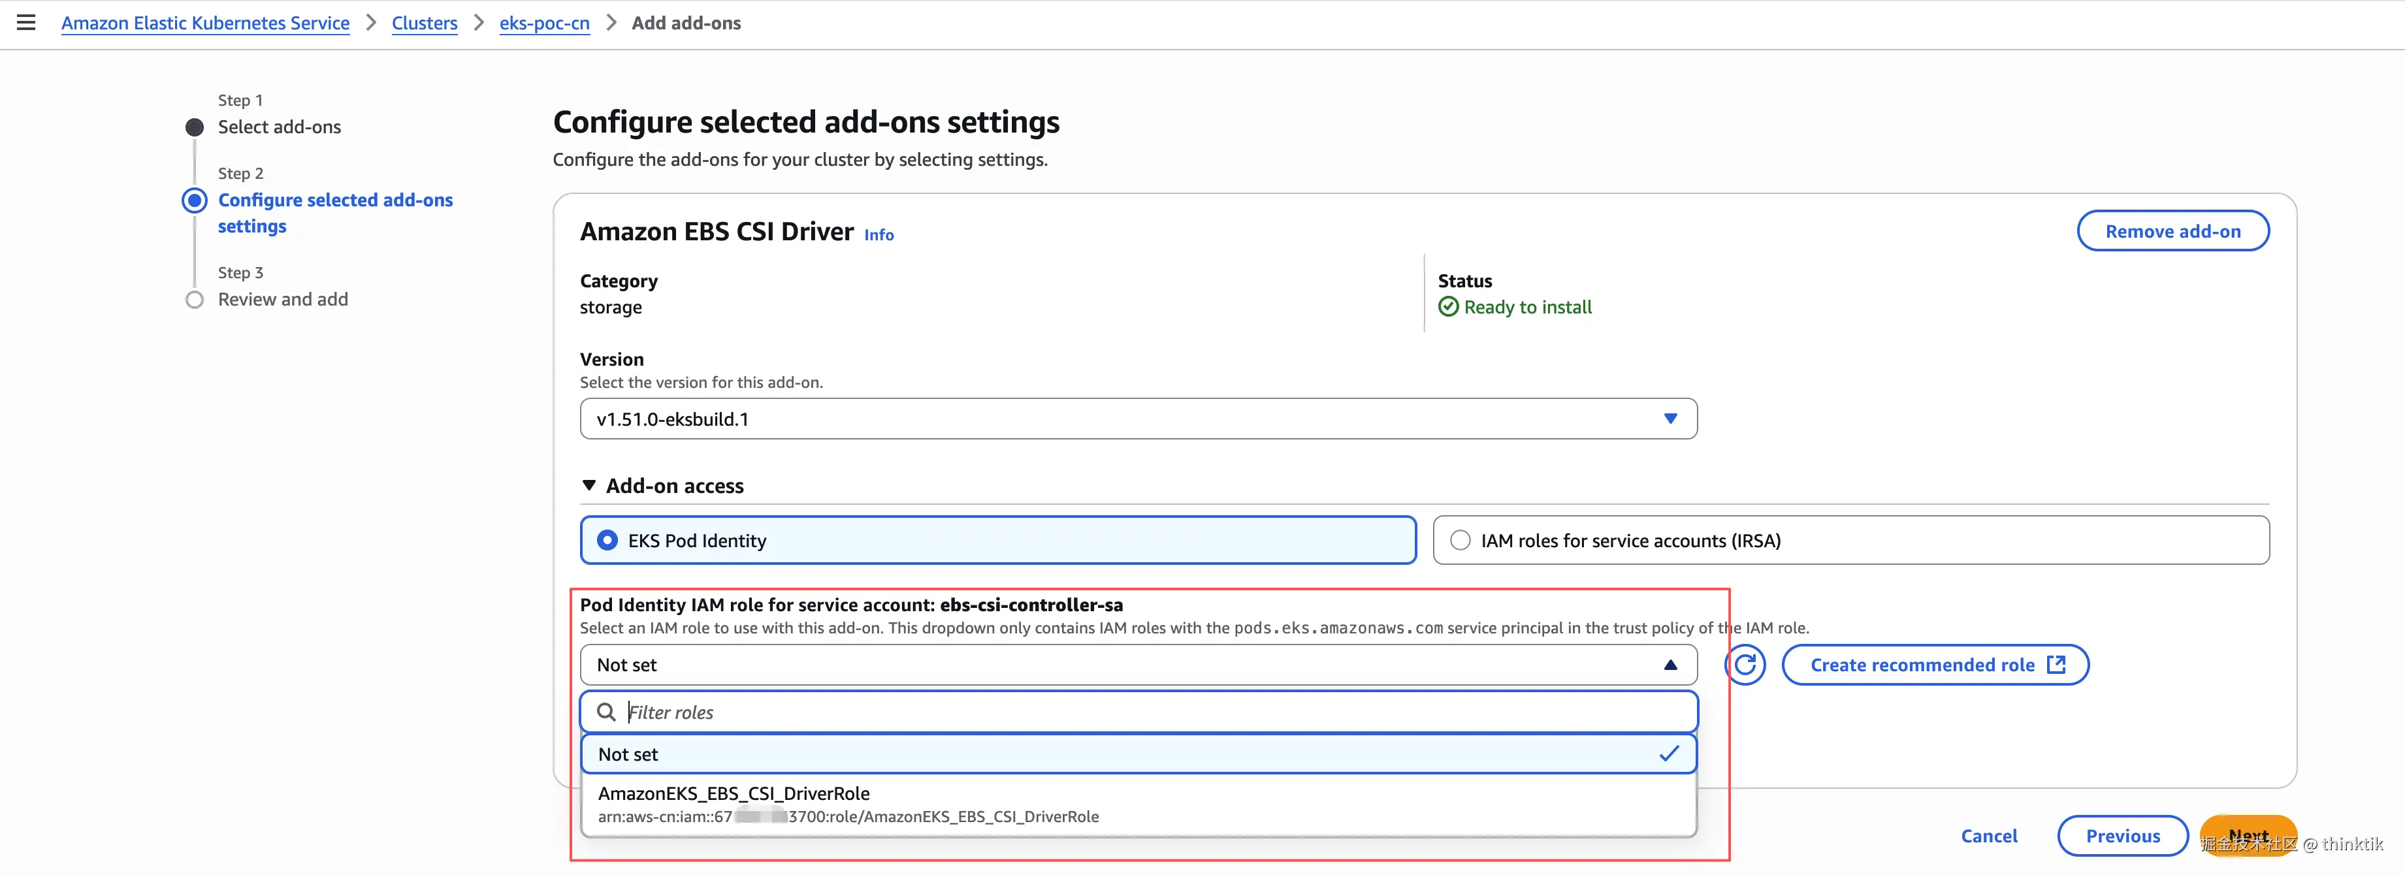Open the eks-poc-cn cluster breadcrumb
Viewport: 2405px width, 875px height.
(x=544, y=24)
